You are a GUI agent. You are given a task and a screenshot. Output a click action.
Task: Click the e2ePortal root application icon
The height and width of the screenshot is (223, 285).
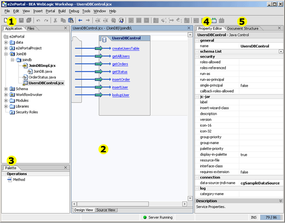(6, 37)
